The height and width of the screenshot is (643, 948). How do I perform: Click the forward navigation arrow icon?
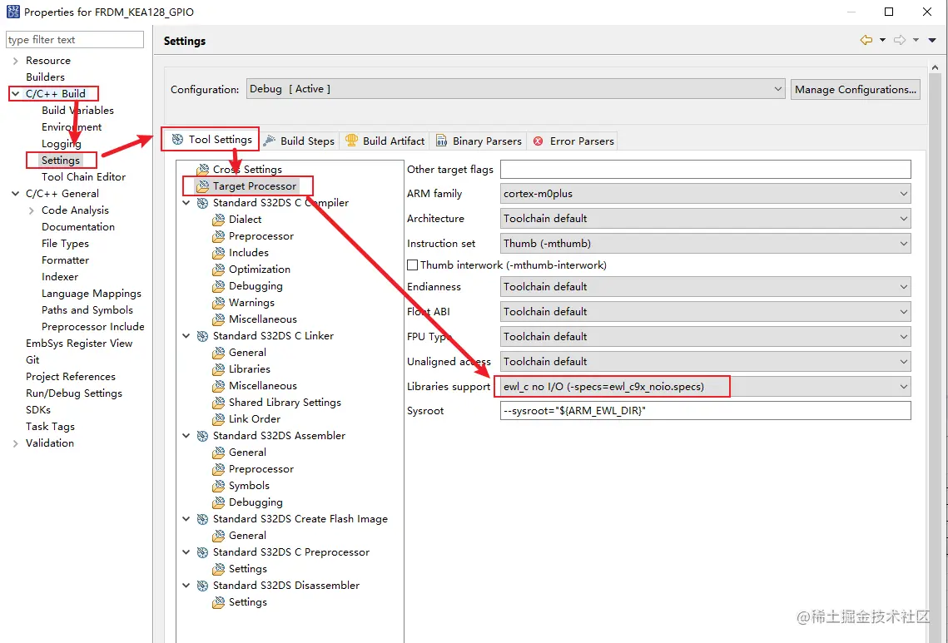[900, 40]
